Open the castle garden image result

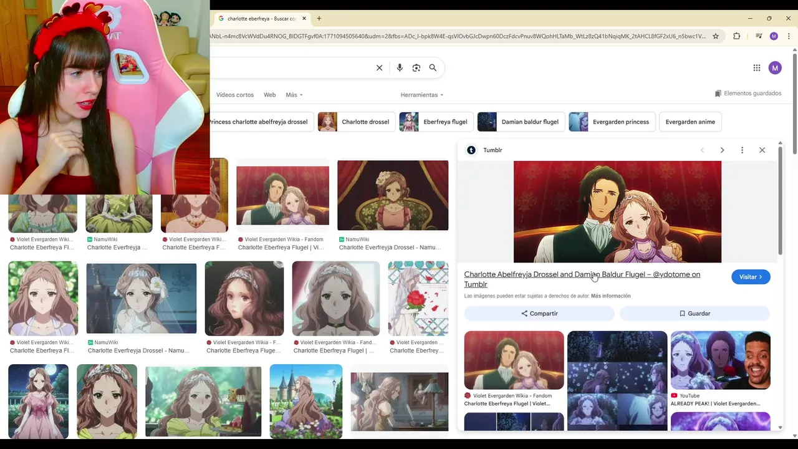click(306, 402)
